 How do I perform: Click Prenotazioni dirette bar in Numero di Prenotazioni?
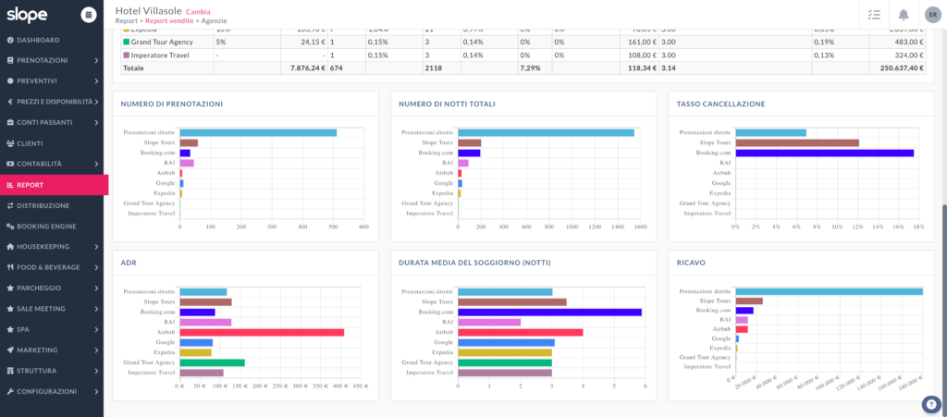(x=259, y=133)
